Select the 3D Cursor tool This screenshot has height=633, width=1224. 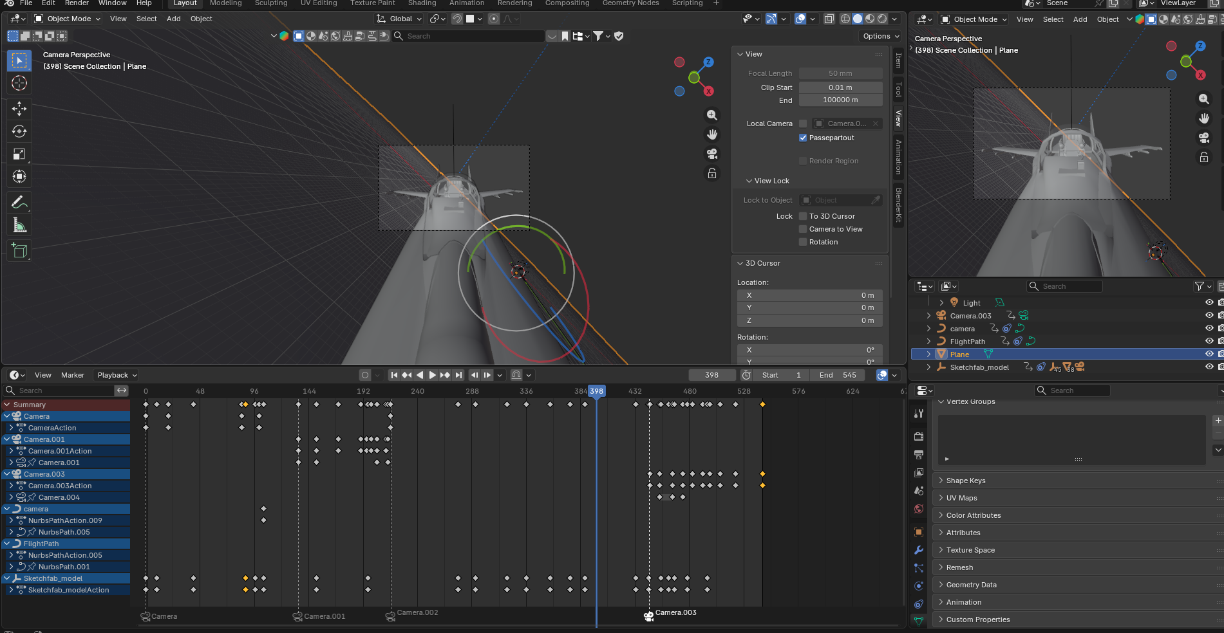pos(19,83)
